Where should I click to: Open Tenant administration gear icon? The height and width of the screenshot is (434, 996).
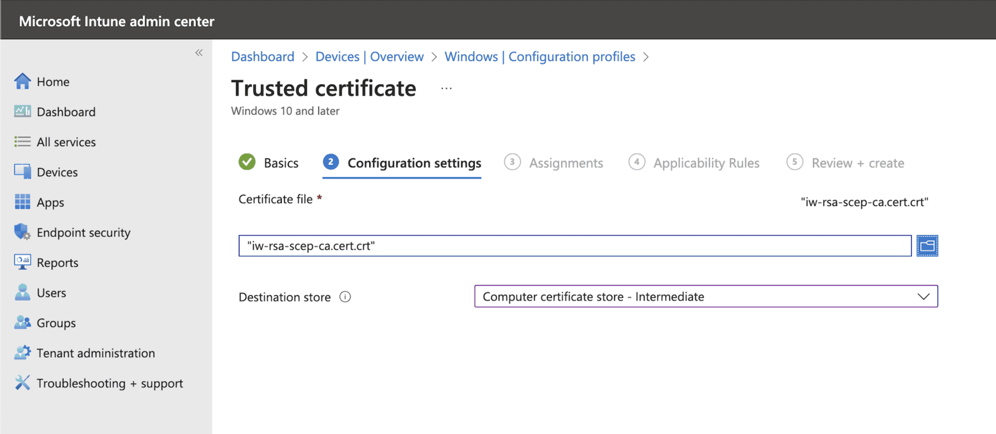click(22, 353)
